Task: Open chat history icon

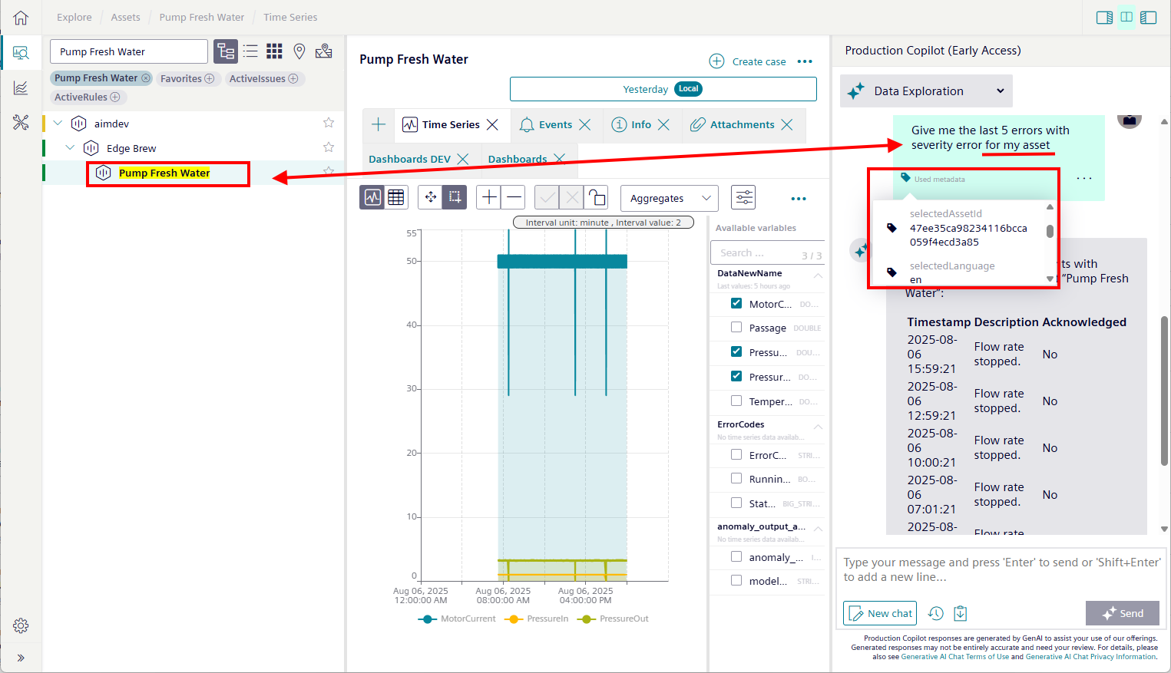Action: 935,613
